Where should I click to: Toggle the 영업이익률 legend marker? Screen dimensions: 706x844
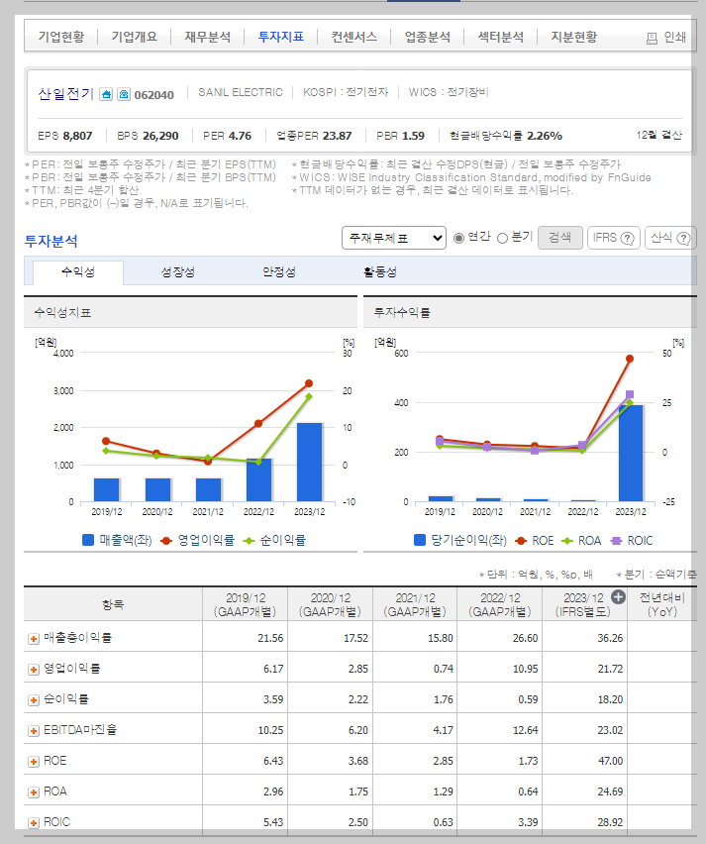click(x=165, y=541)
